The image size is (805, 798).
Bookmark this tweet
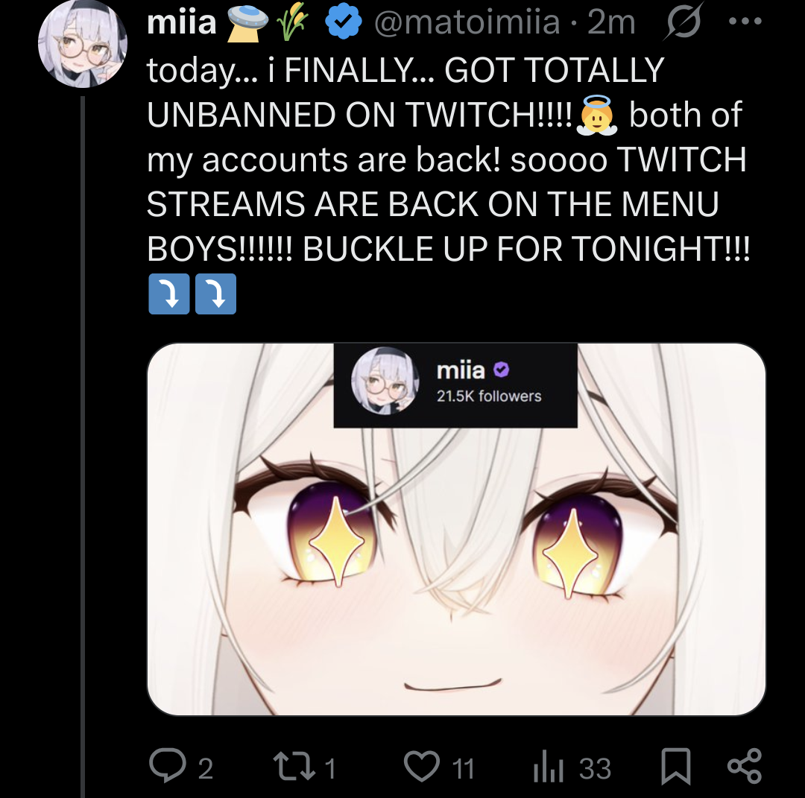[x=675, y=766]
